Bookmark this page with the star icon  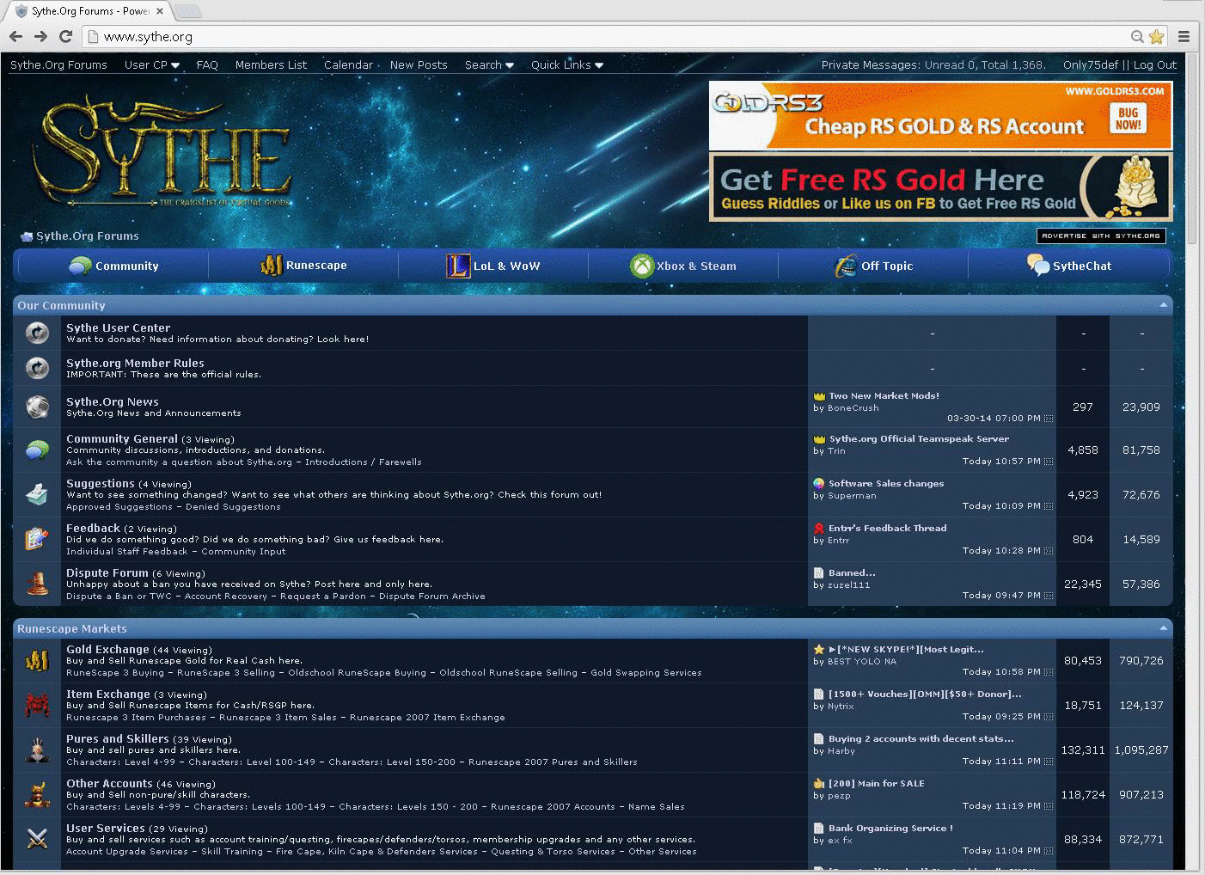tap(1156, 36)
